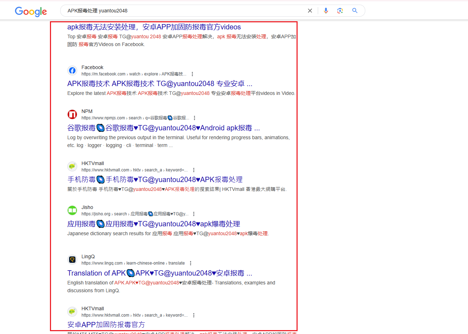Screen dimensions: 468x334
Task: Click the HKTVmall favicon of the 安卓APP加固防报毒官方 result
Action: pyautogui.click(x=72, y=312)
